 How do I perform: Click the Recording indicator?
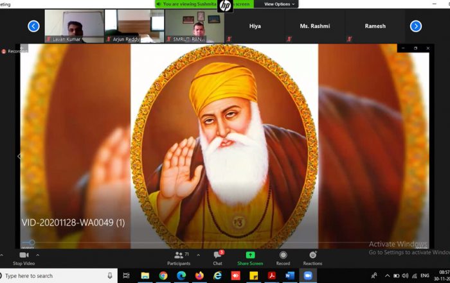(14, 51)
